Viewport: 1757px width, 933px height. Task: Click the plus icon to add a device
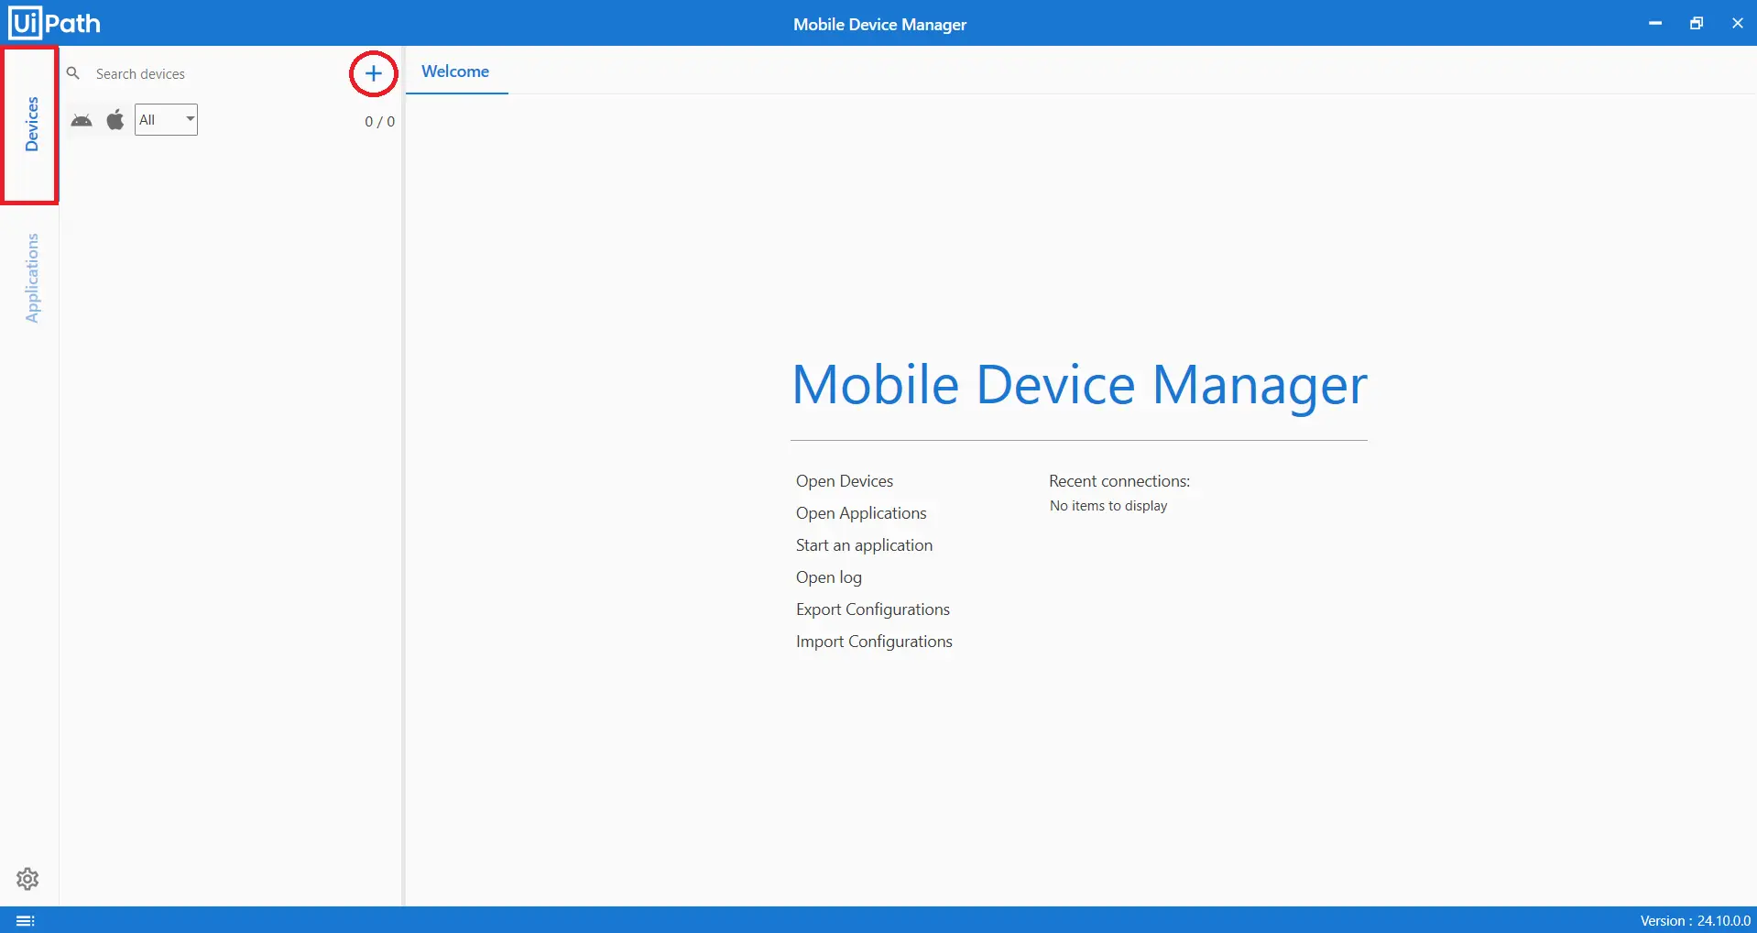click(x=374, y=73)
